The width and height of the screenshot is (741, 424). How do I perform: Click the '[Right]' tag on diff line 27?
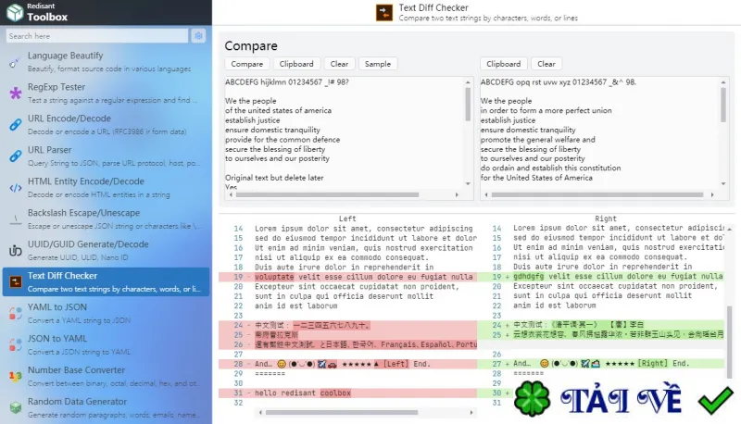pyautogui.click(x=653, y=364)
